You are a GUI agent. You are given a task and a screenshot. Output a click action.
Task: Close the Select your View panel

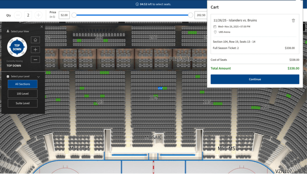click(42, 27)
